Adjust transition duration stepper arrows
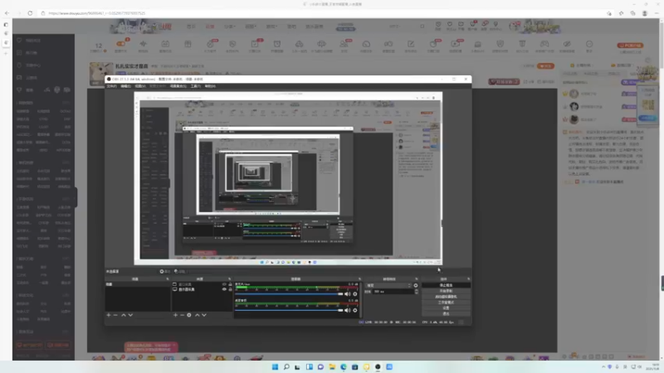The height and width of the screenshot is (373, 664). point(417,292)
